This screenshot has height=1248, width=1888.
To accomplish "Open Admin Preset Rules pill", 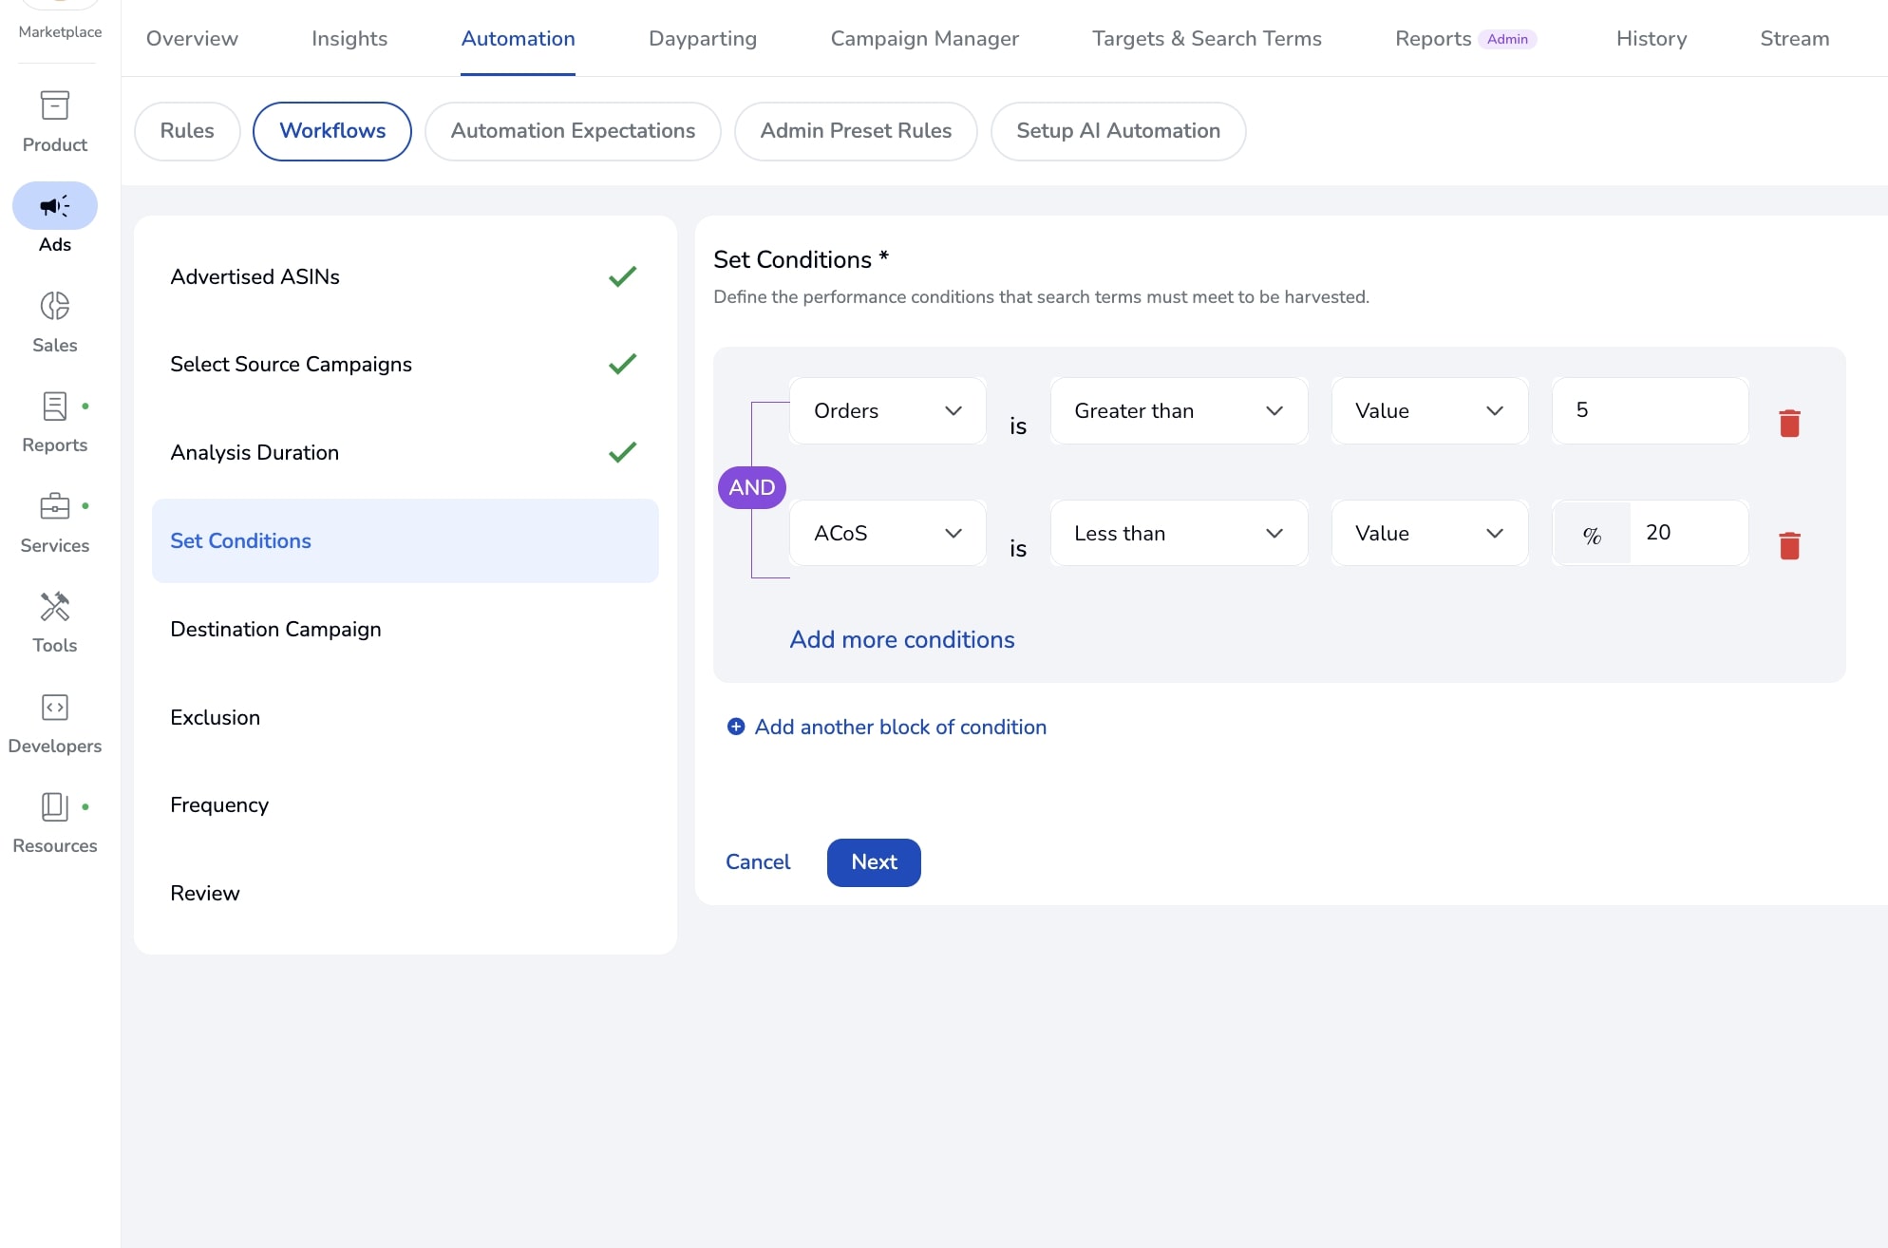I will 856,131.
